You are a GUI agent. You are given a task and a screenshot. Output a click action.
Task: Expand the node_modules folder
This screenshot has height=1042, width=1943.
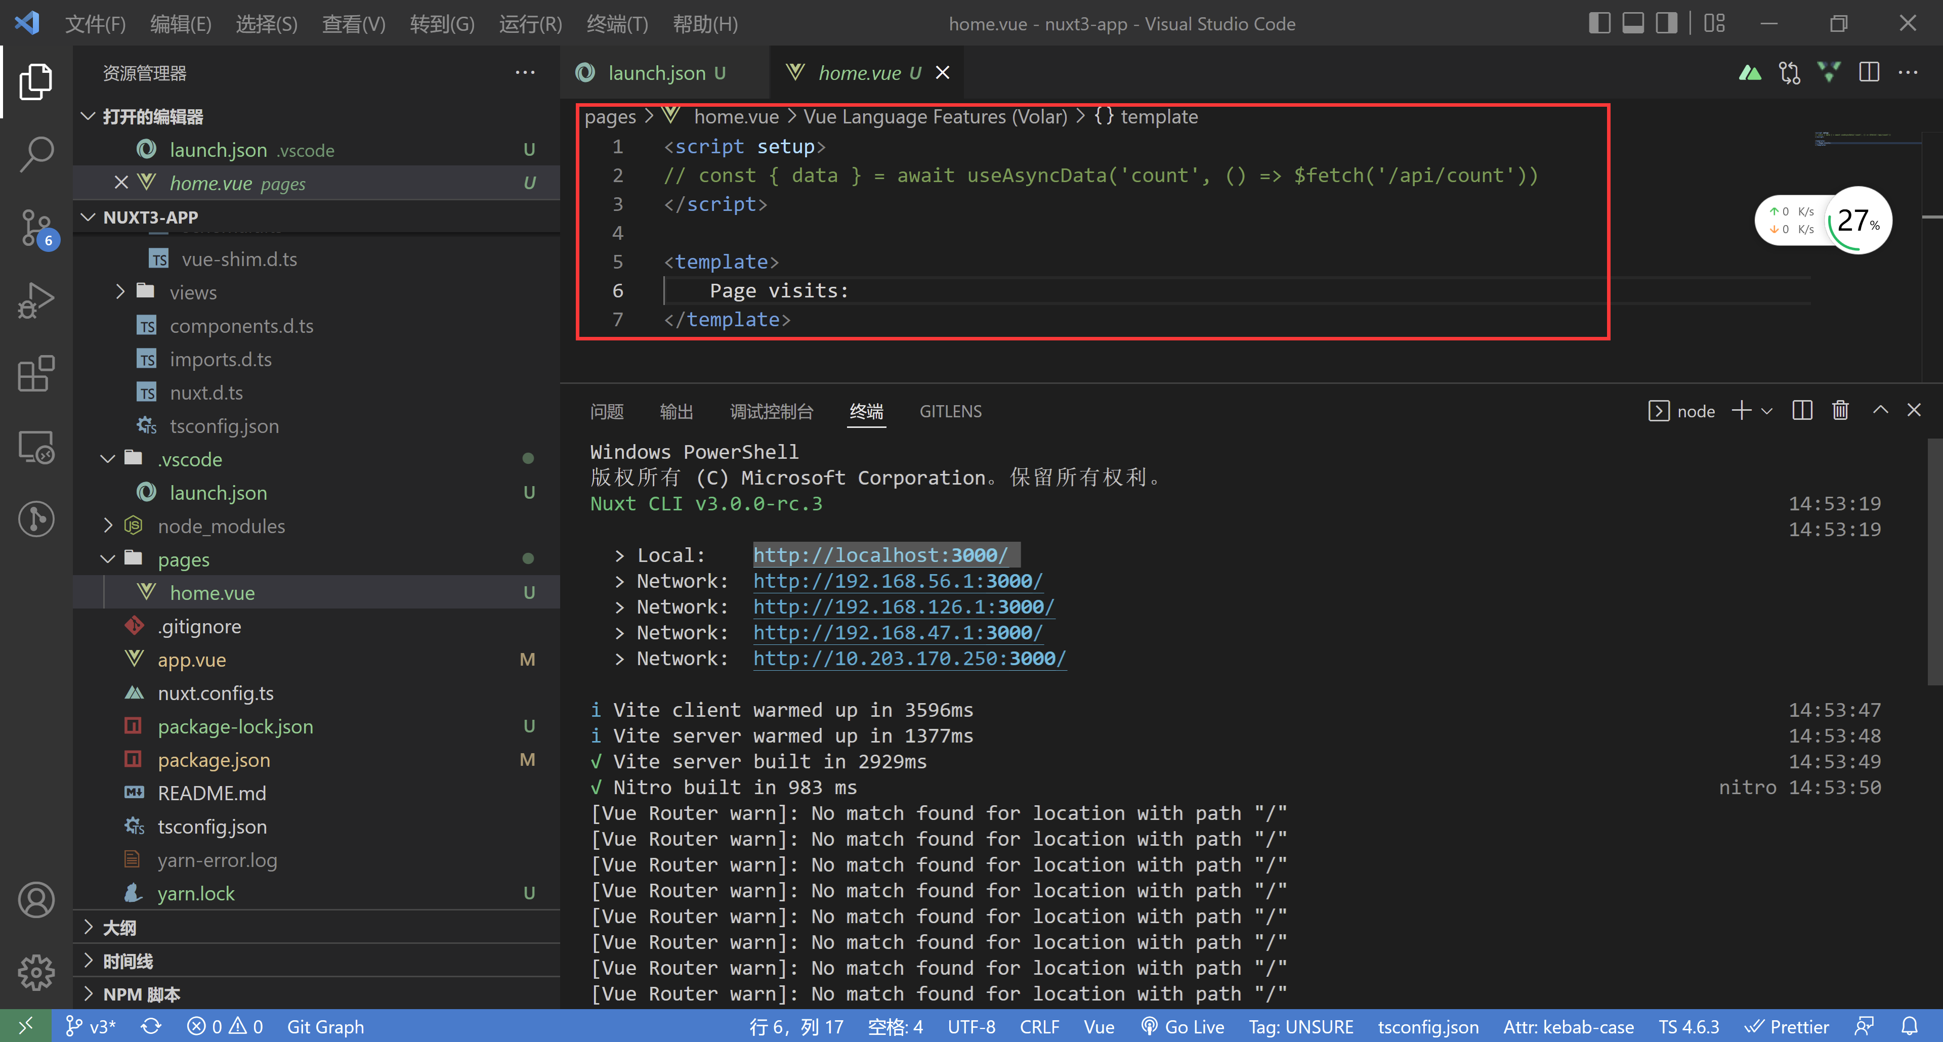tap(221, 526)
